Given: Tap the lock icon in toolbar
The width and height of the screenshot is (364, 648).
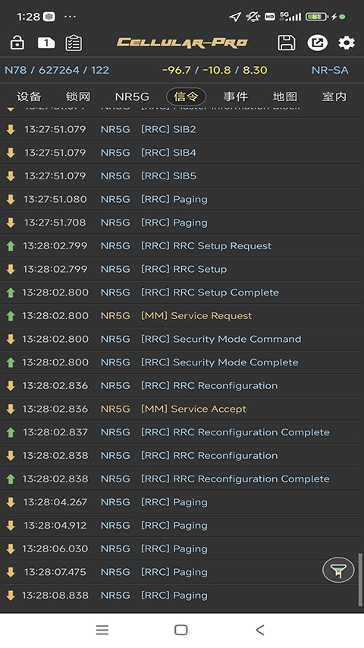Looking at the screenshot, I should 17,43.
